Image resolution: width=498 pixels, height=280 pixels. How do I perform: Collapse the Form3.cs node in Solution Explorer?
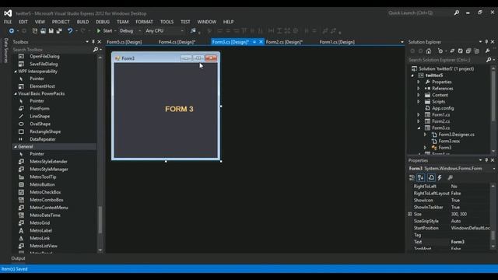(x=419, y=128)
